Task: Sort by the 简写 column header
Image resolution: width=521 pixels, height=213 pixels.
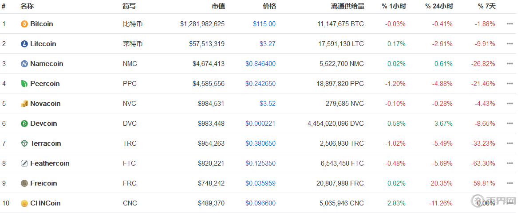Action: point(129,6)
